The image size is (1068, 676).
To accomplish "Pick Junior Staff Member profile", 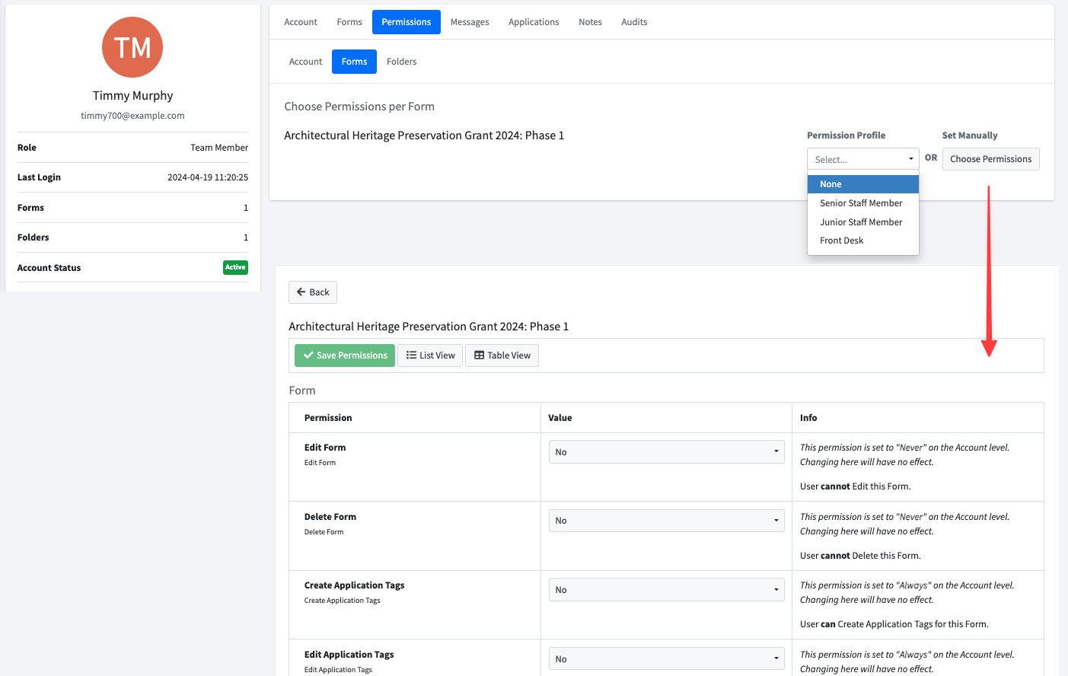I will pyautogui.click(x=863, y=222).
